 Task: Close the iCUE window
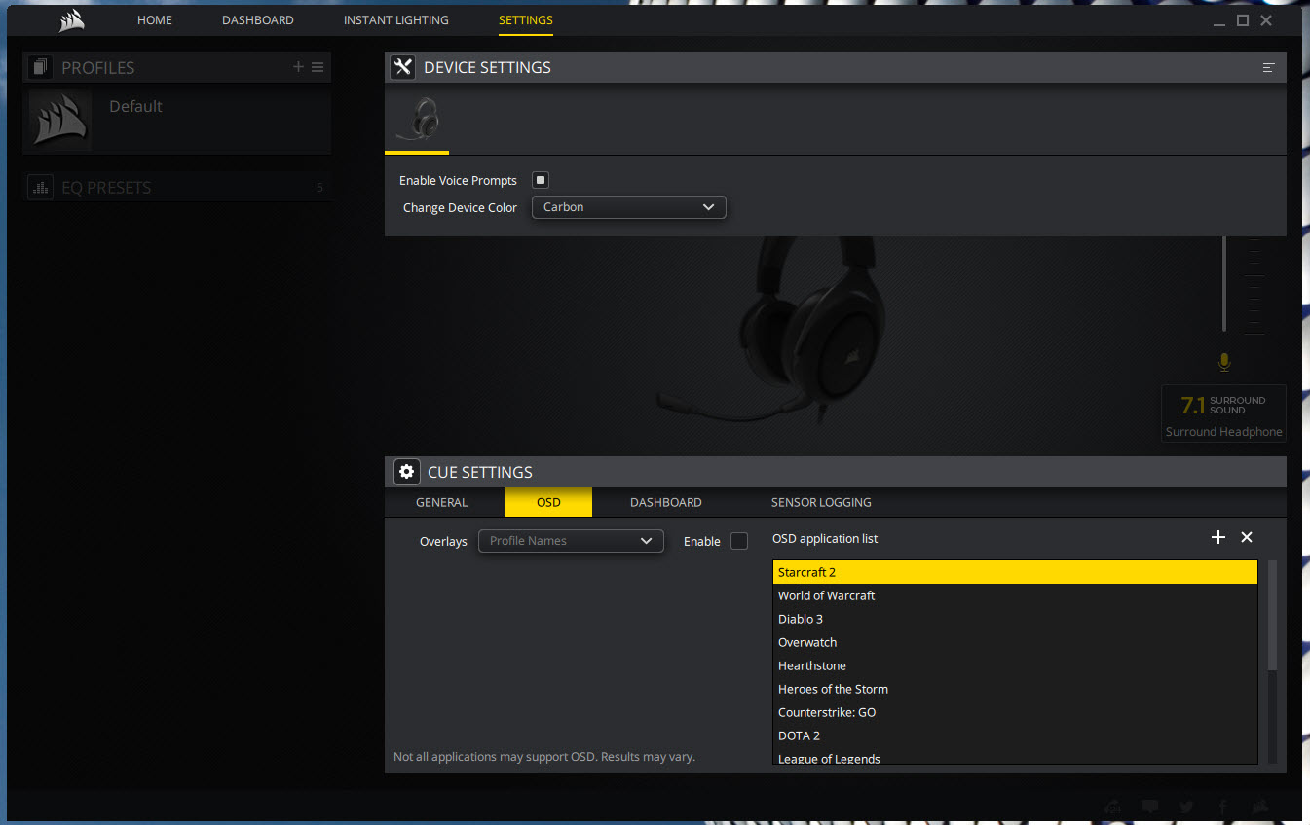coord(1266,20)
